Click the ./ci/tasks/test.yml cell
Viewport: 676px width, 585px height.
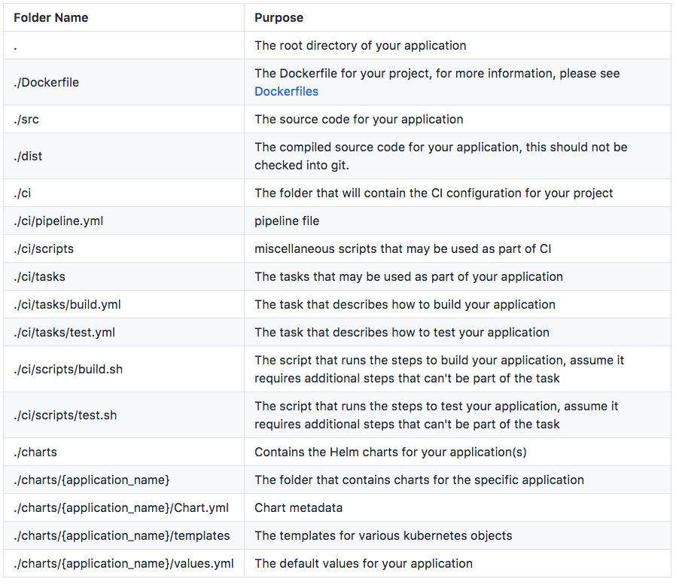click(x=123, y=332)
